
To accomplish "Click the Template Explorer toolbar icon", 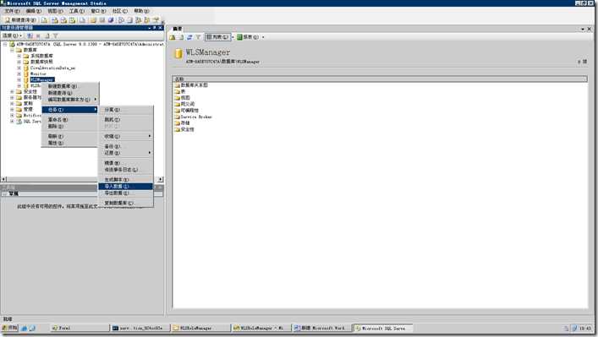I will pyautogui.click(x=147, y=20).
